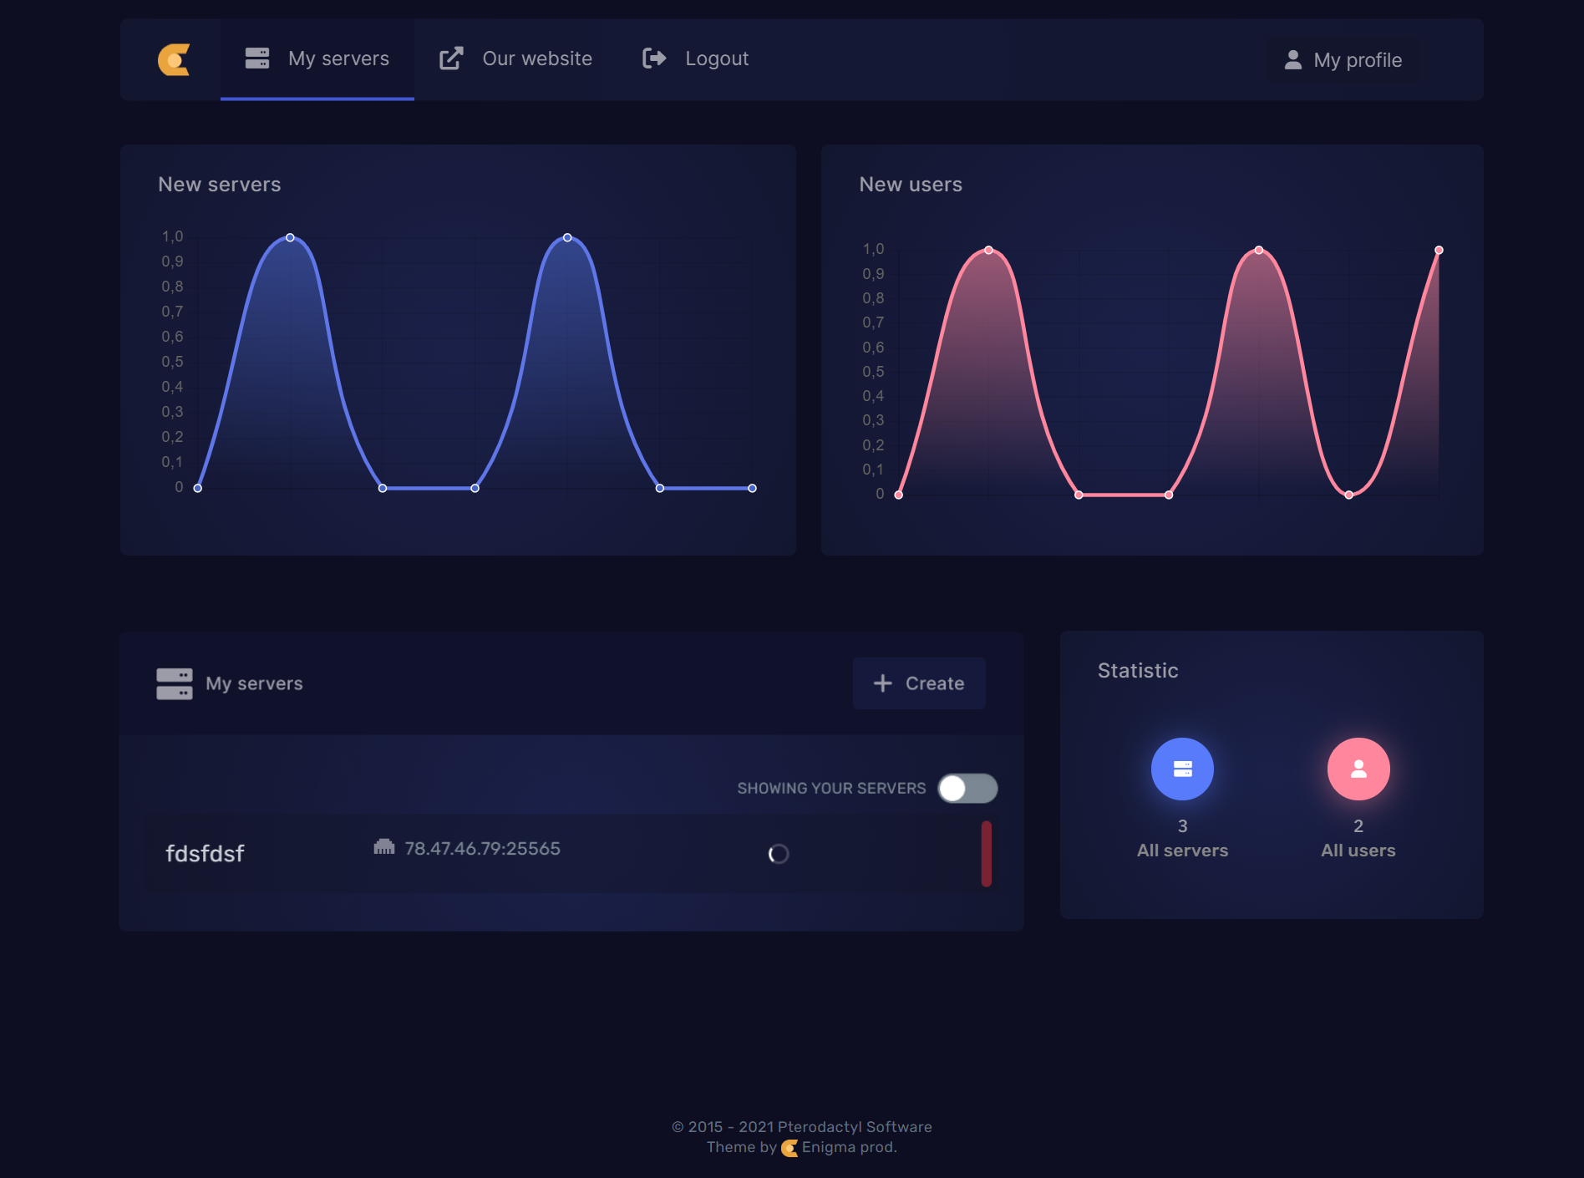Click the logout arrow icon
Screen dimensions: 1584x1178
654,58
